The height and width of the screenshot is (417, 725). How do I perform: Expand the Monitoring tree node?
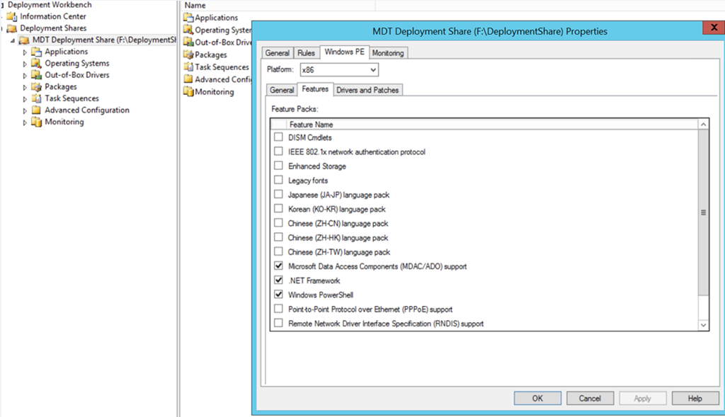pyautogui.click(x=25, y=122)
